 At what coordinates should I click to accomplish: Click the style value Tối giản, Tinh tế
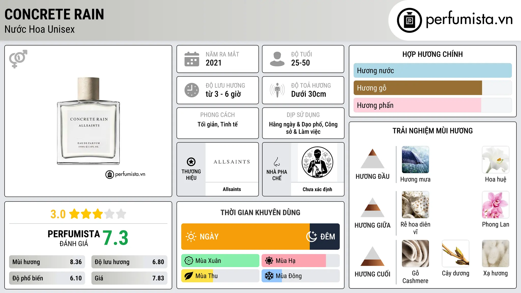(218, 124)
